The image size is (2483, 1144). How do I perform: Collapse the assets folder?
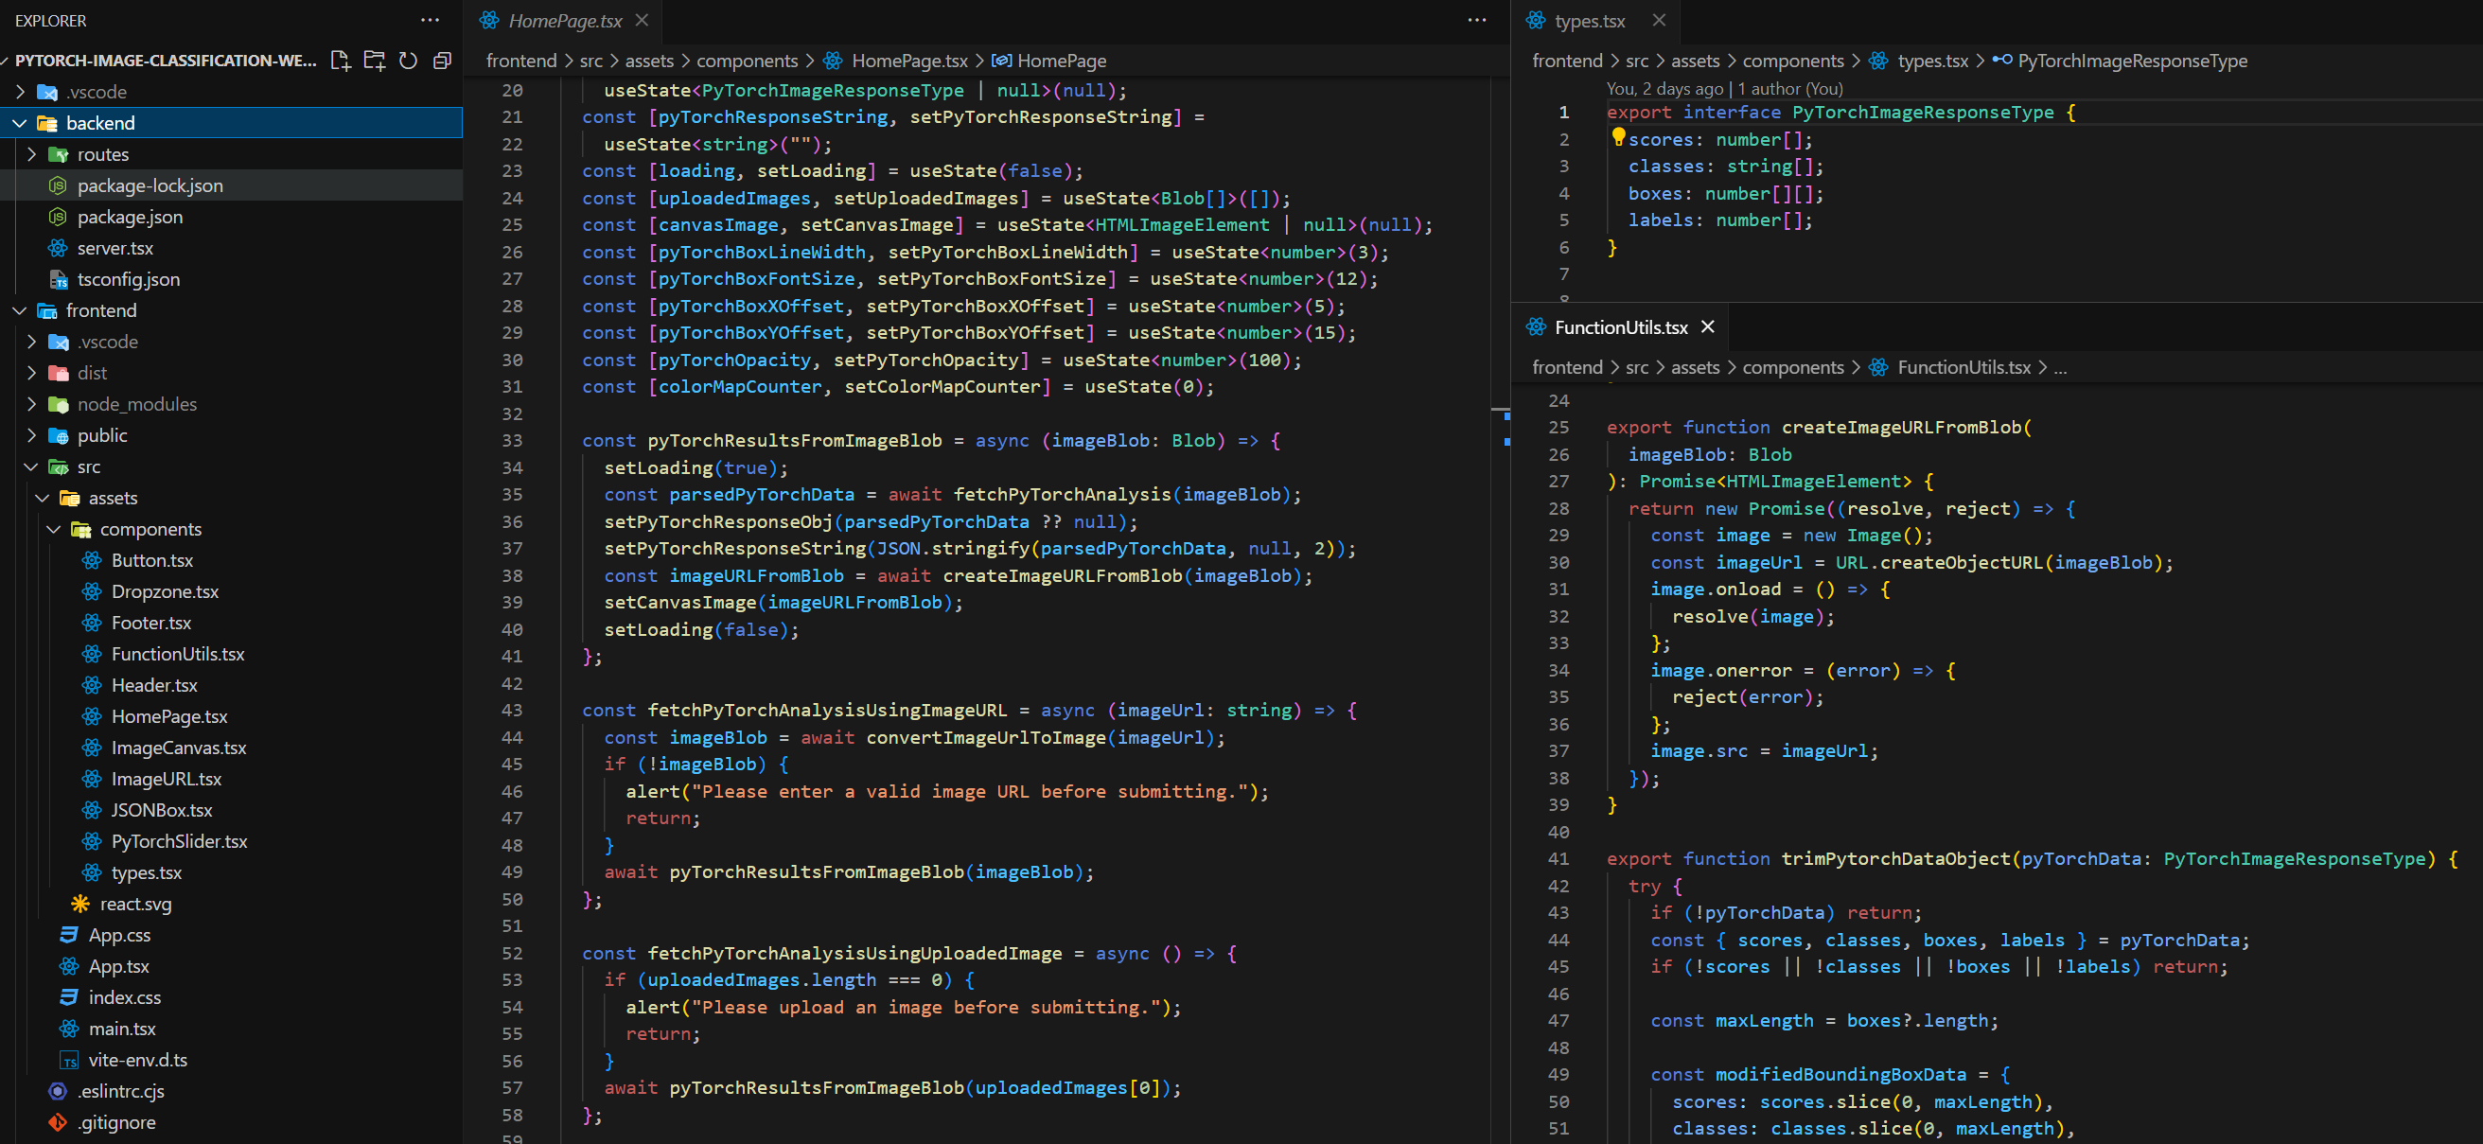(x=44, y=499)
